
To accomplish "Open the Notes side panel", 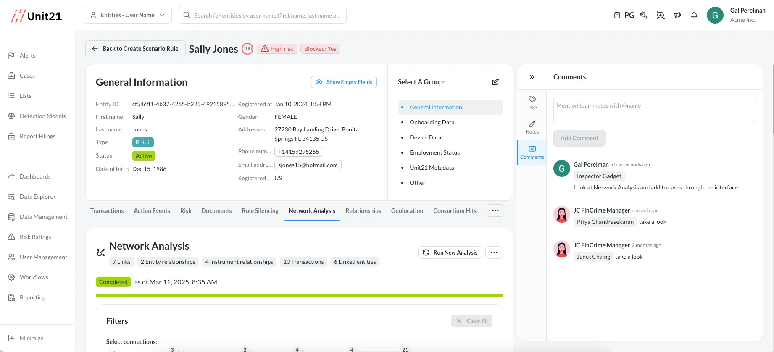I will click(532, 127).
